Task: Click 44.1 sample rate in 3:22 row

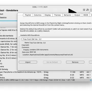Action: point(88,78)
